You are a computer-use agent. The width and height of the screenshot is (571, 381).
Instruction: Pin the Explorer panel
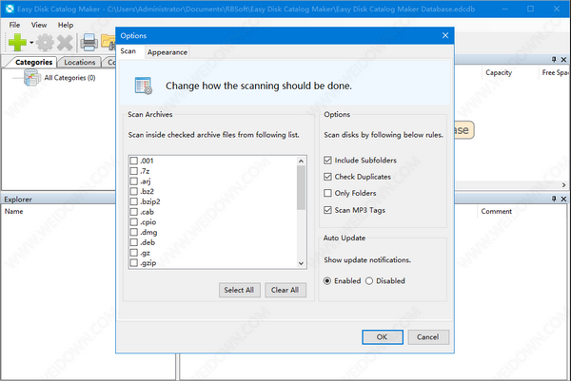pyautogui.click(x=554, y=199)
